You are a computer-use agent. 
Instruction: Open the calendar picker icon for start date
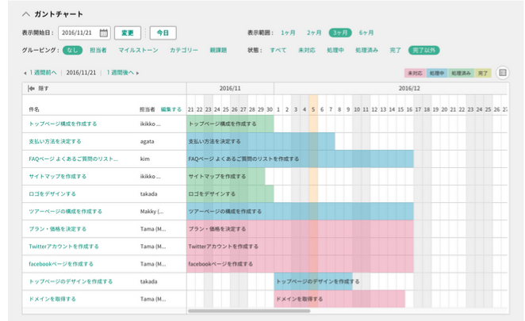point(104,33)
